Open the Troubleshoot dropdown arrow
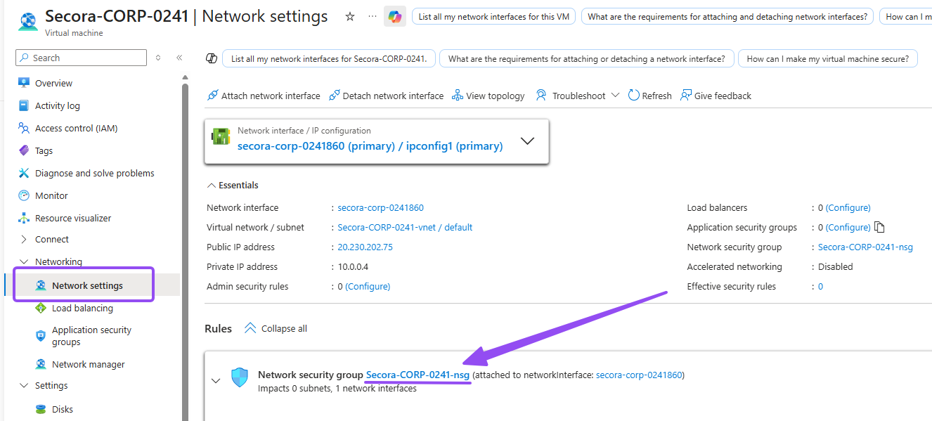 (x=615, y=96)
